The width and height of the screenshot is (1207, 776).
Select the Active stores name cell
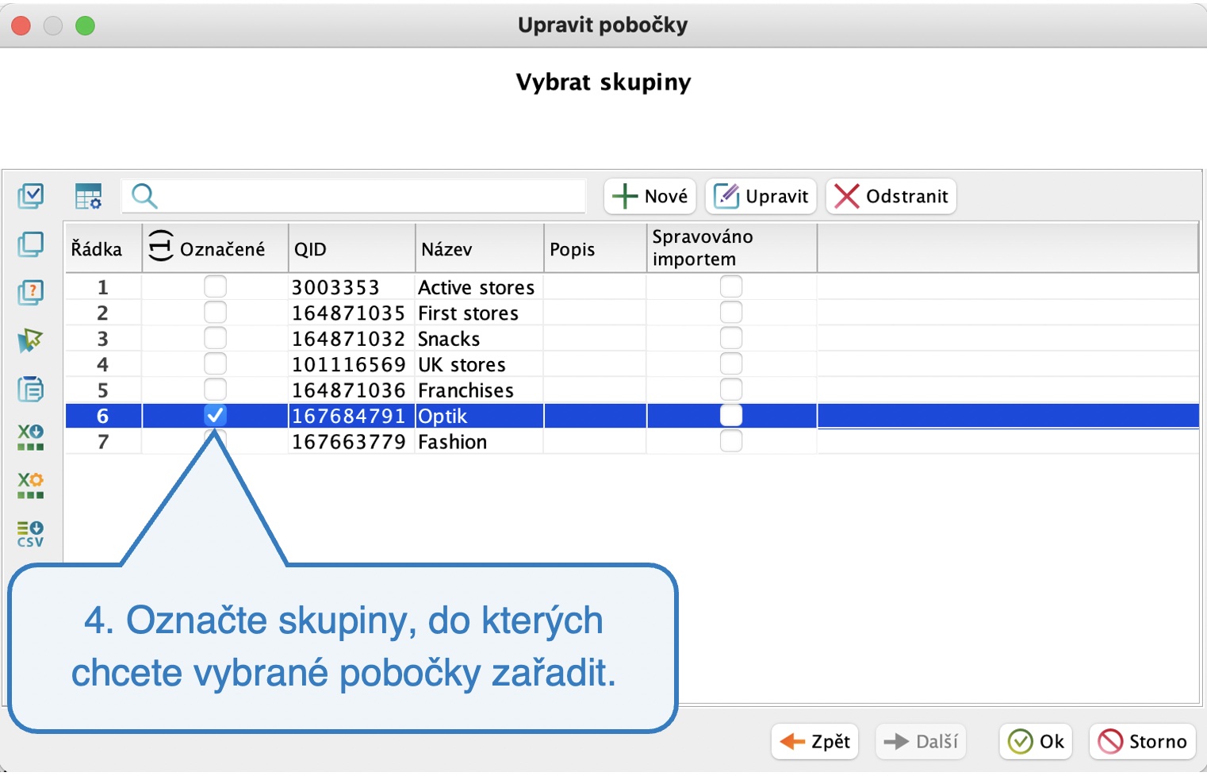480,287
